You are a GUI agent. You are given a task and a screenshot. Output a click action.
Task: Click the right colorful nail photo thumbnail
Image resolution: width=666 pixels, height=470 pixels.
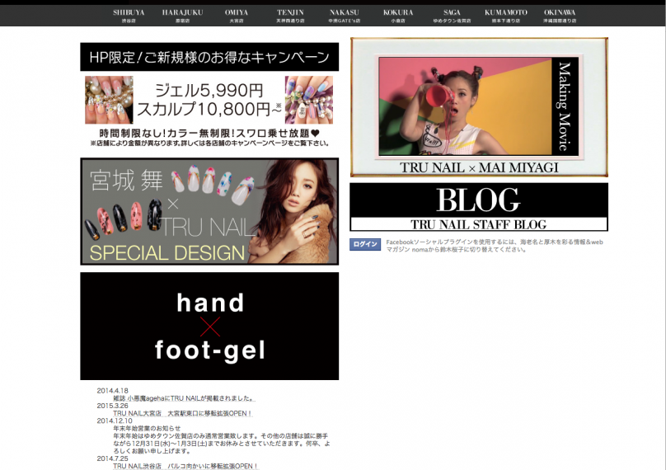click(309, 100)
